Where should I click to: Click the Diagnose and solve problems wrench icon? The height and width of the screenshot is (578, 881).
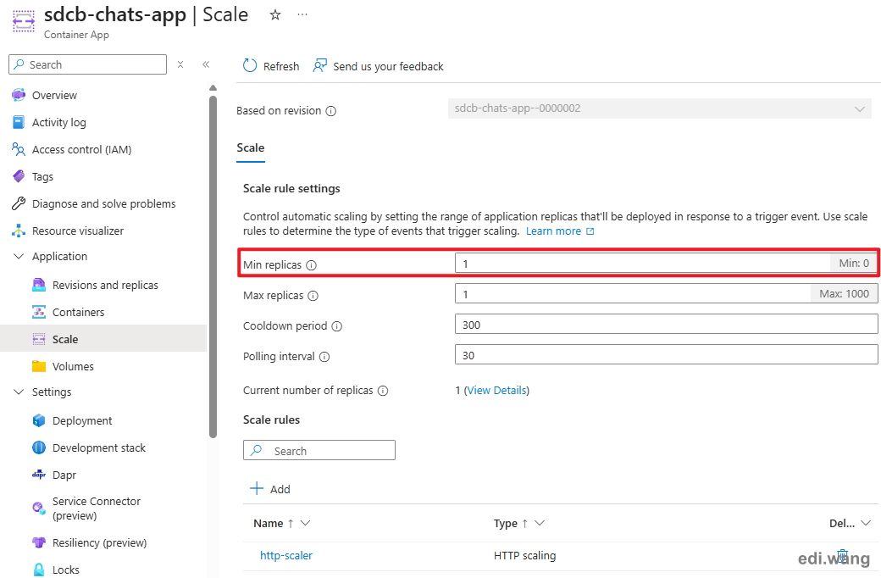tap(19, 203)
